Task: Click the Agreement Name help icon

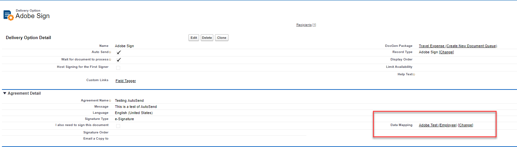Action: tap(110, 101)
